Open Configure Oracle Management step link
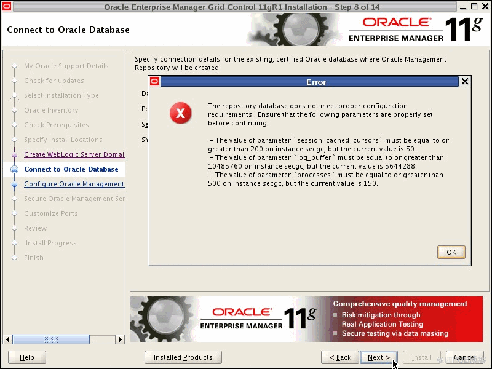The image size is (492, 369). (74, 184)
